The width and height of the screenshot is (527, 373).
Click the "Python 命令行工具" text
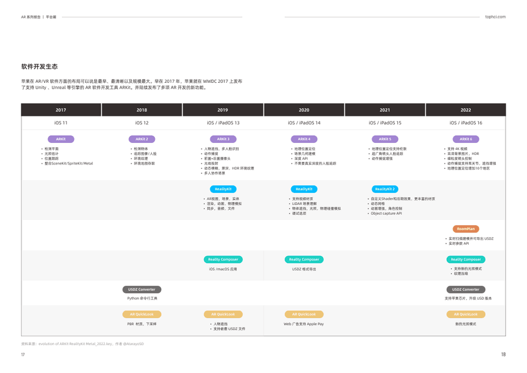(x=142, y=298)
